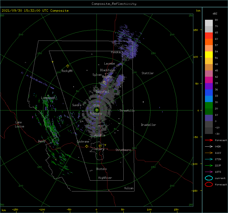Click the Okotoks label
Image resolution: width=228 pixels, height=213 pixels.
(101, 169)
